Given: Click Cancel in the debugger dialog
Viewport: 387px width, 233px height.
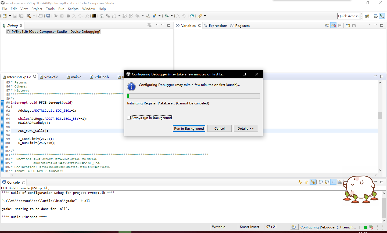Looking at the screenshot, I should (x=220, y=128).
